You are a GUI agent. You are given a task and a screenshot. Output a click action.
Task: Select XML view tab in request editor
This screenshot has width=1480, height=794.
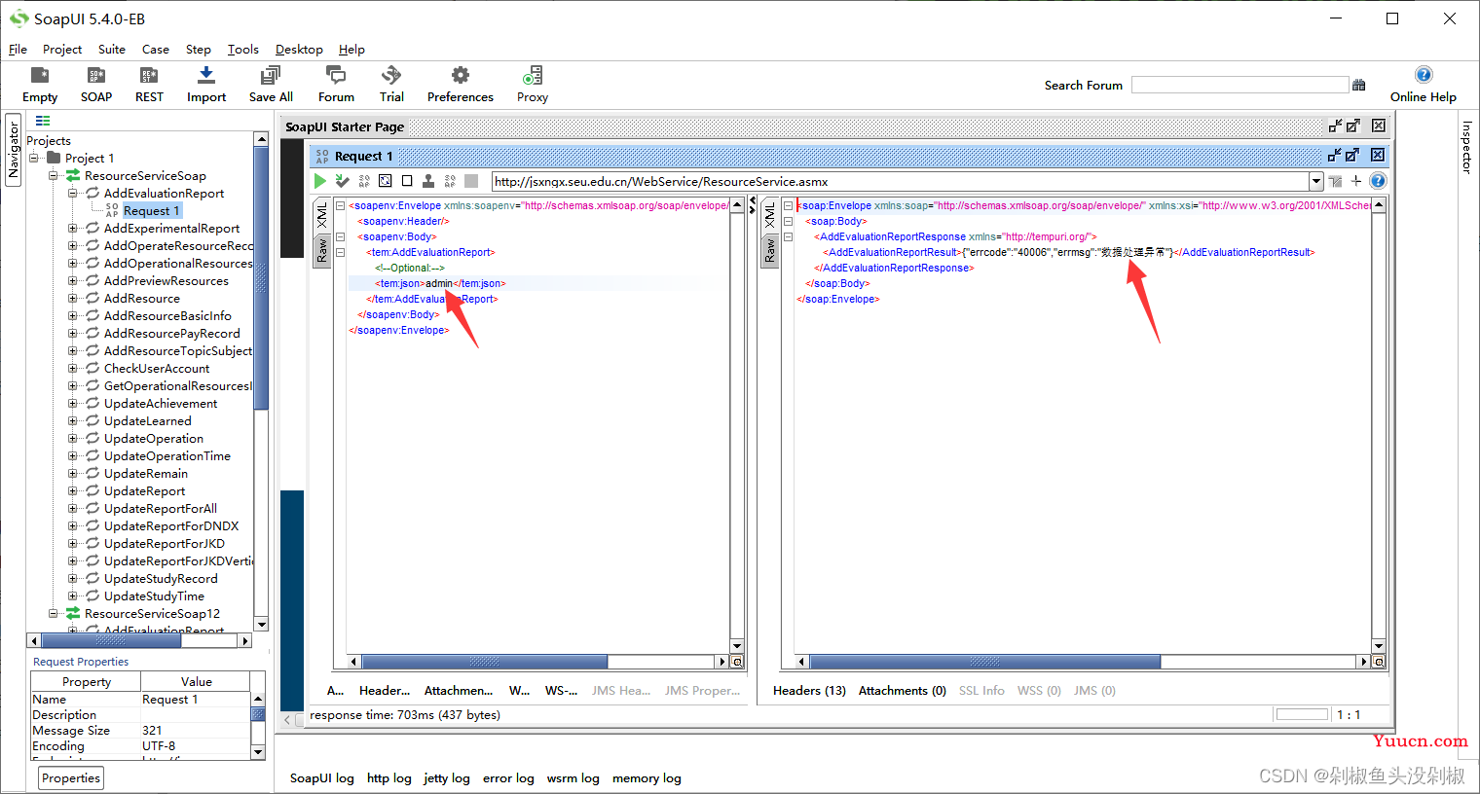click(x=322, y=217)
